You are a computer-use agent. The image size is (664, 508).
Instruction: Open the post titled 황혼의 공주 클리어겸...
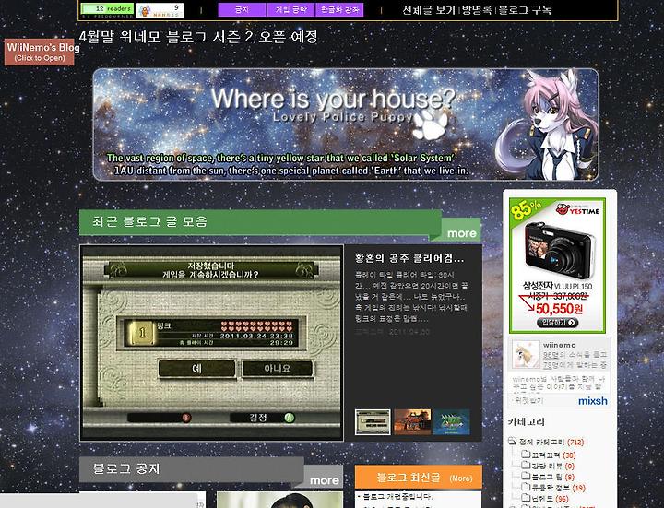(x=409, y=258)
